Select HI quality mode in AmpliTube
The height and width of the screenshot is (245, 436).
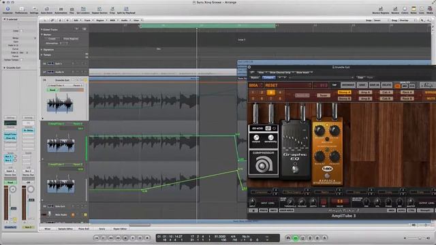(x=398, y=86)
